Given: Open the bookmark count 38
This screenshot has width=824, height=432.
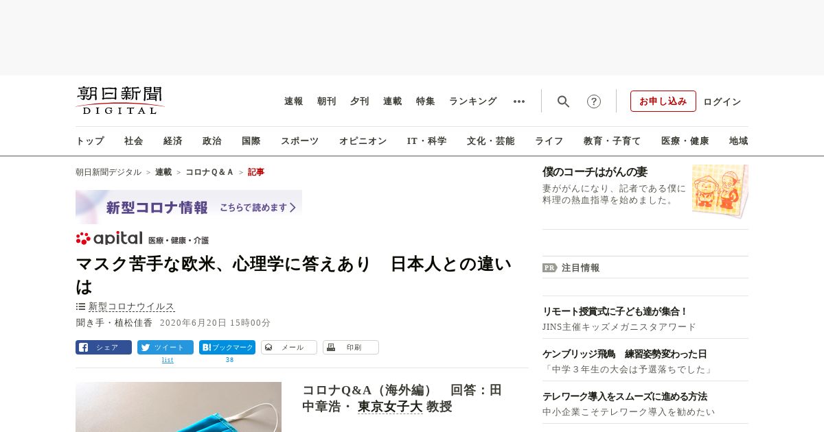Looking at the screenshot, I should (x=229, y=360).
